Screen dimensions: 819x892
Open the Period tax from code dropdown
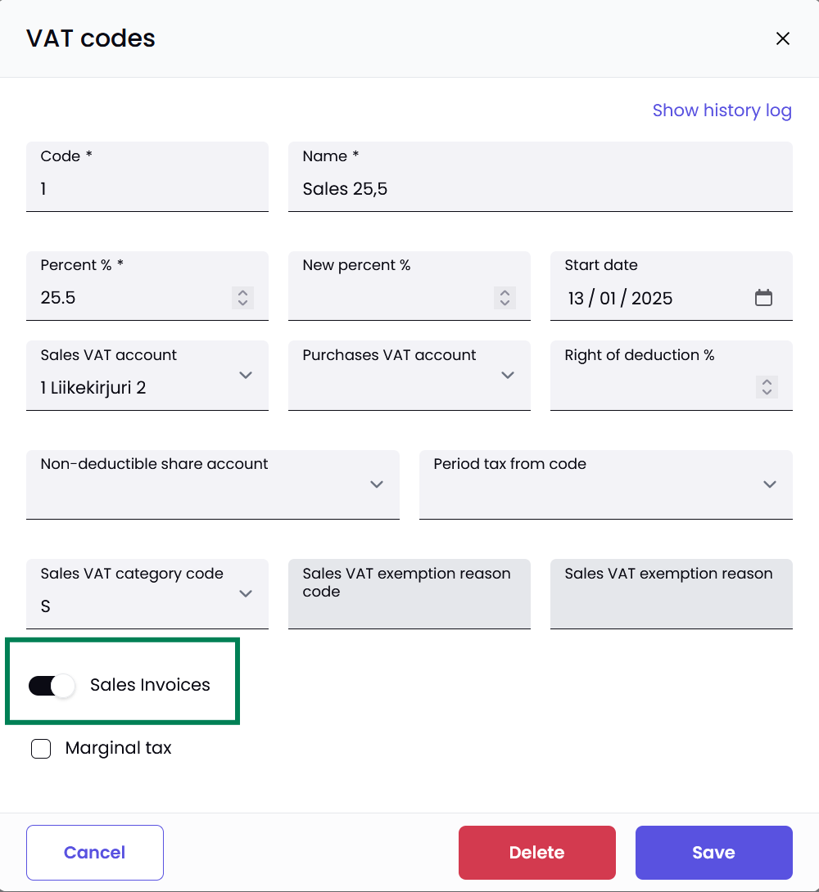coord(769,484)
